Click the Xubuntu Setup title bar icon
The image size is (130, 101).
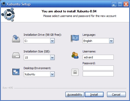point(3,4)
